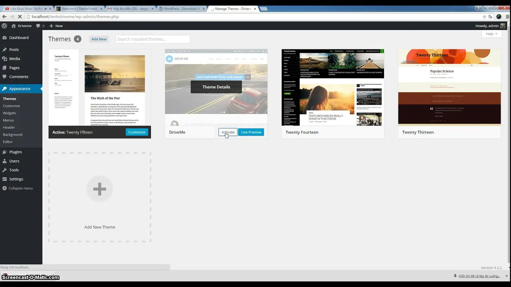Click the Twenty Fourteen theme name
The height and width of the screenshot is (287, 511).
click(302, 132)
